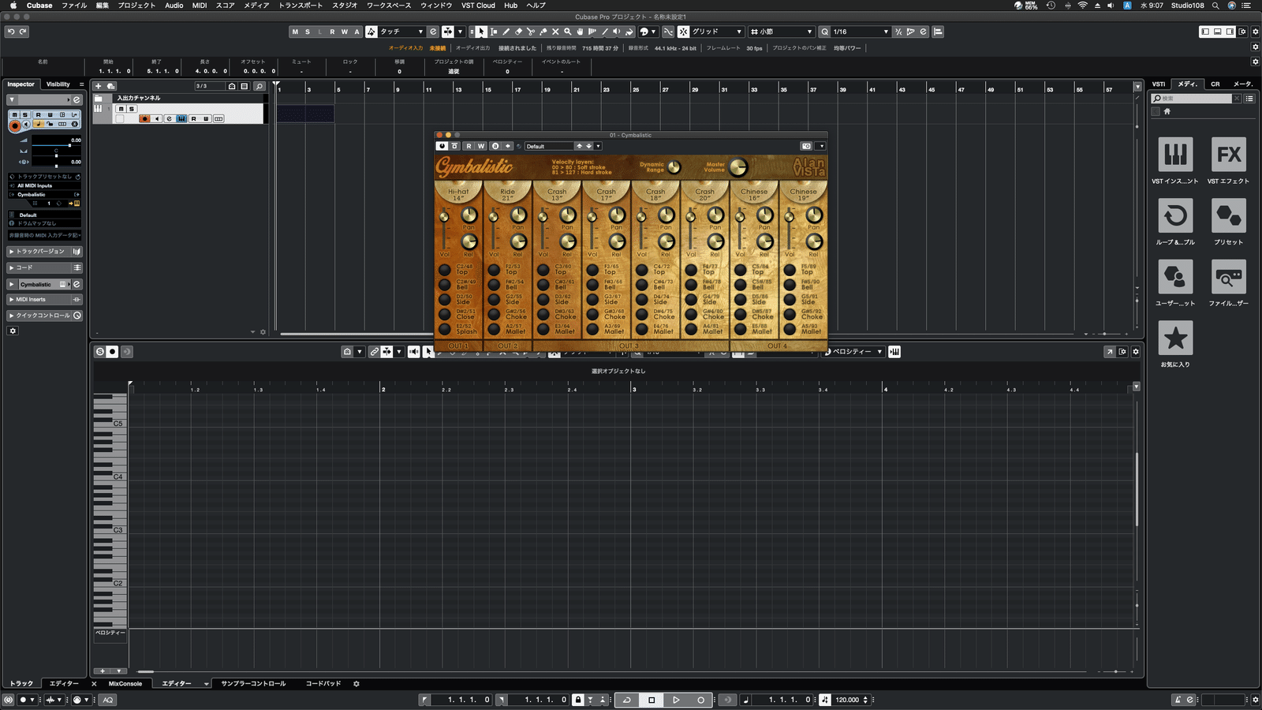
Task: Expand クイックコントロール section in Inspector
Action: tap(45, 316)
